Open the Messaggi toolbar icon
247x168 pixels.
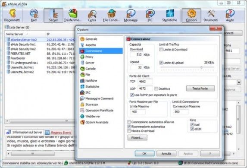[x=131, y=15]
